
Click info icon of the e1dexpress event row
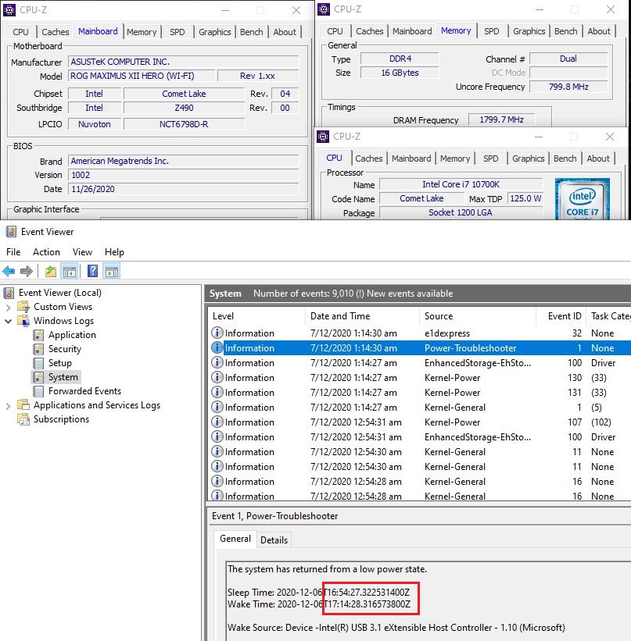tap(217, 333)
